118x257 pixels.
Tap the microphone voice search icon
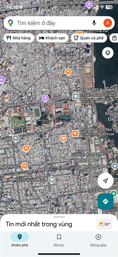(94, 23)
